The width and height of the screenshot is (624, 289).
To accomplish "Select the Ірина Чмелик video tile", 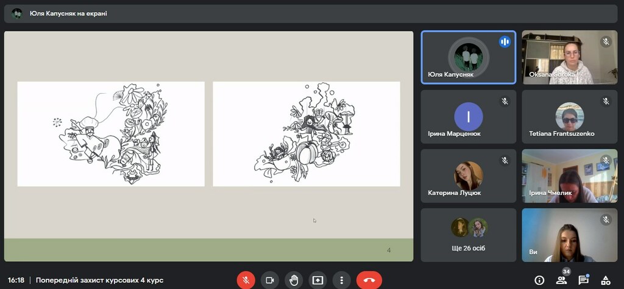I will point(570,176).
